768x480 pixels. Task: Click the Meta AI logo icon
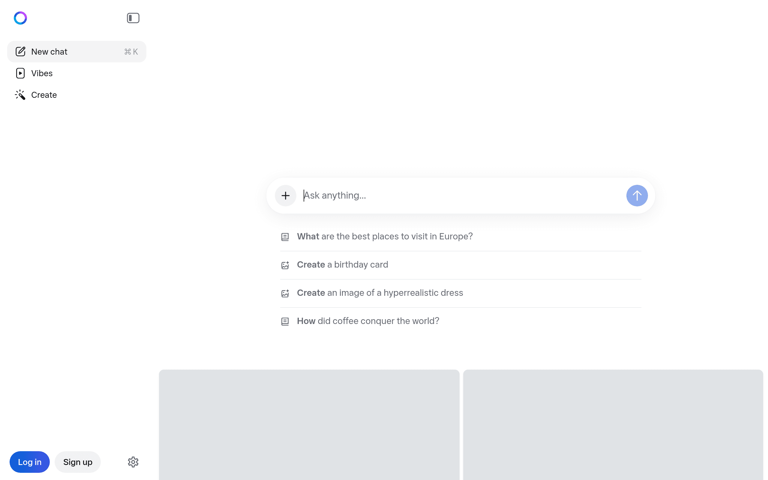(20, 18)
